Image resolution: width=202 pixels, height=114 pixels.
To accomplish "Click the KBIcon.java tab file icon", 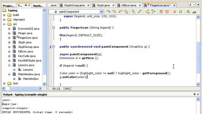I will pyautogui.click(x=119, y=5).
